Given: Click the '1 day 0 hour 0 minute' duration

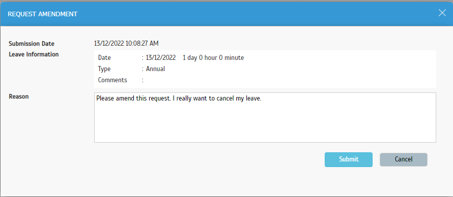Looking at the screenshot, I should click(x=213, y=57).
